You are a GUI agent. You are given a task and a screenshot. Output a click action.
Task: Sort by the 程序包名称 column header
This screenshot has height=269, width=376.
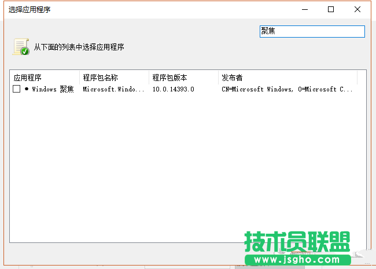click(114, 78)
